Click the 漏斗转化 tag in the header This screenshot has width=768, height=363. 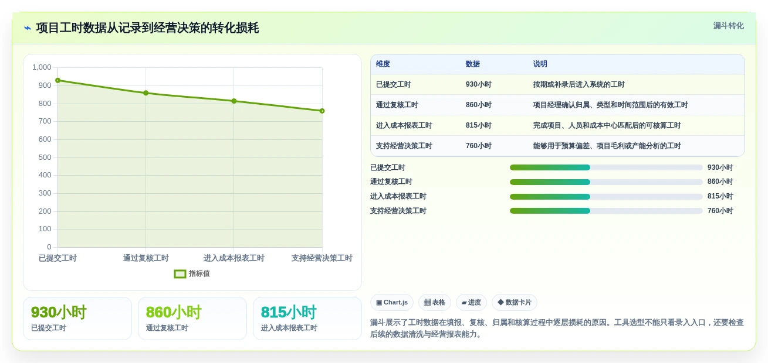point(728,26)
